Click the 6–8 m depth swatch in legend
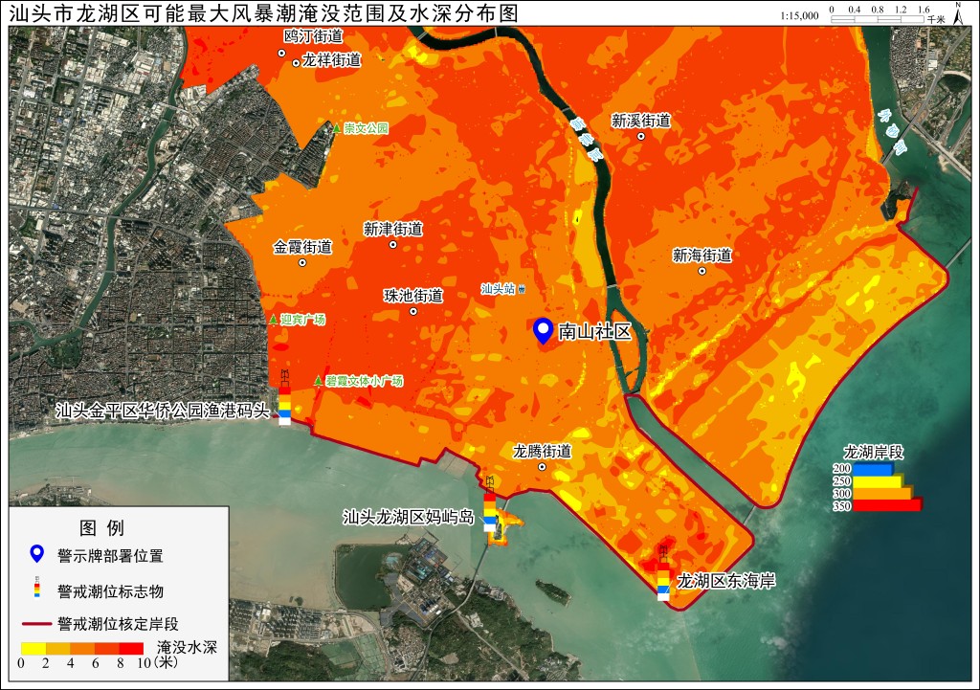 coord(106,648)
